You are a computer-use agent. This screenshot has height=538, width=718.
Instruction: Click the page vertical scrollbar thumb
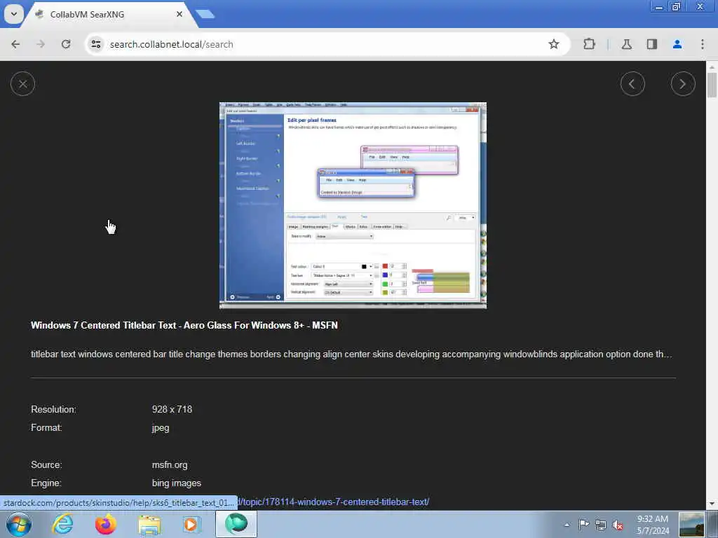click(712, 85)
